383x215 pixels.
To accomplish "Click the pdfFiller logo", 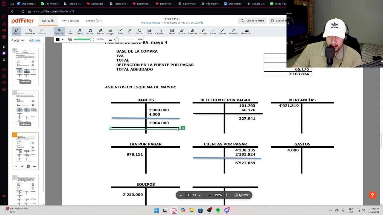I will (23, 21).
